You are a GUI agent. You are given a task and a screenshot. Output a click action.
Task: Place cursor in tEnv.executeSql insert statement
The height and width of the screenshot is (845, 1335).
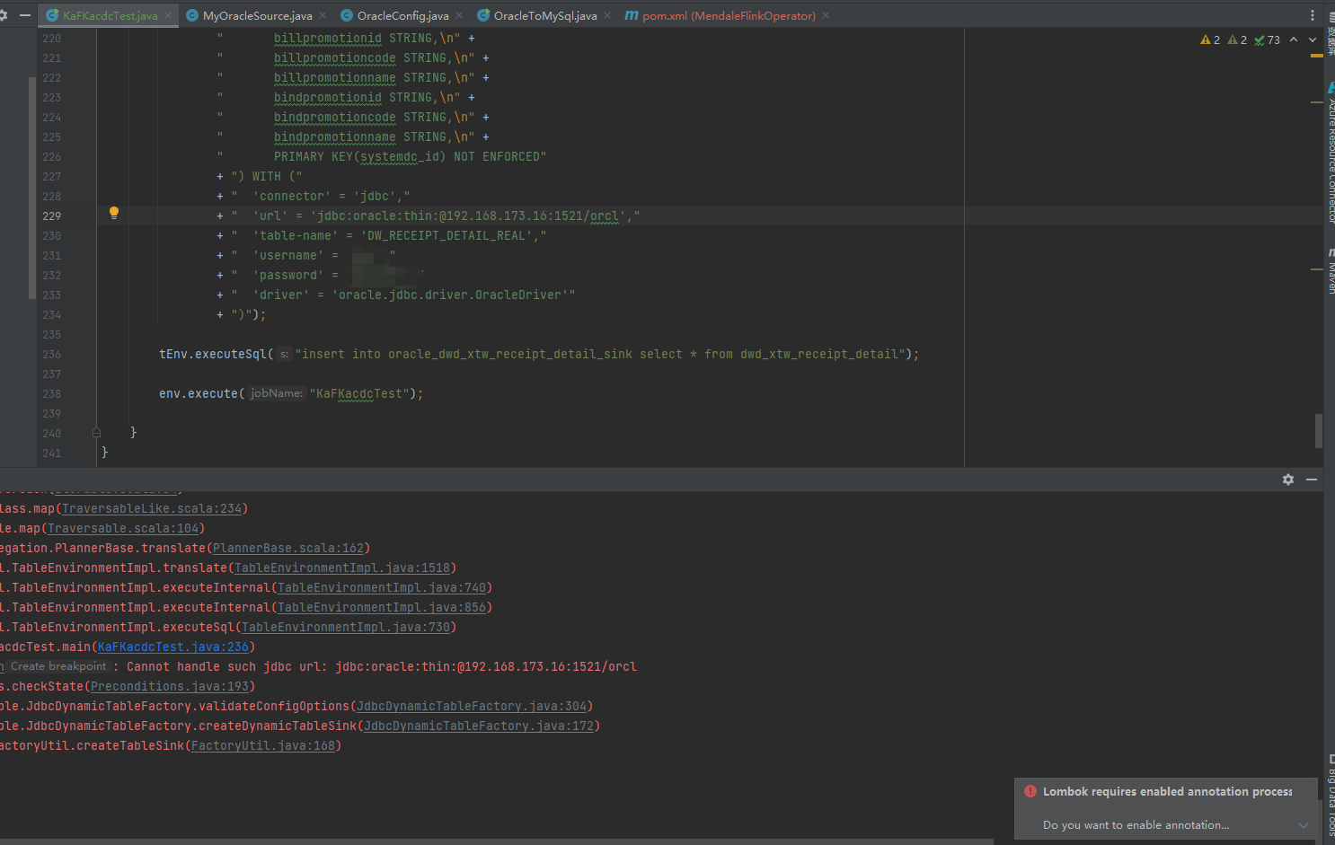(x=539, y=354)
